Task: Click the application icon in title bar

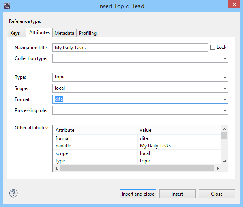Action: pos(7,6)
